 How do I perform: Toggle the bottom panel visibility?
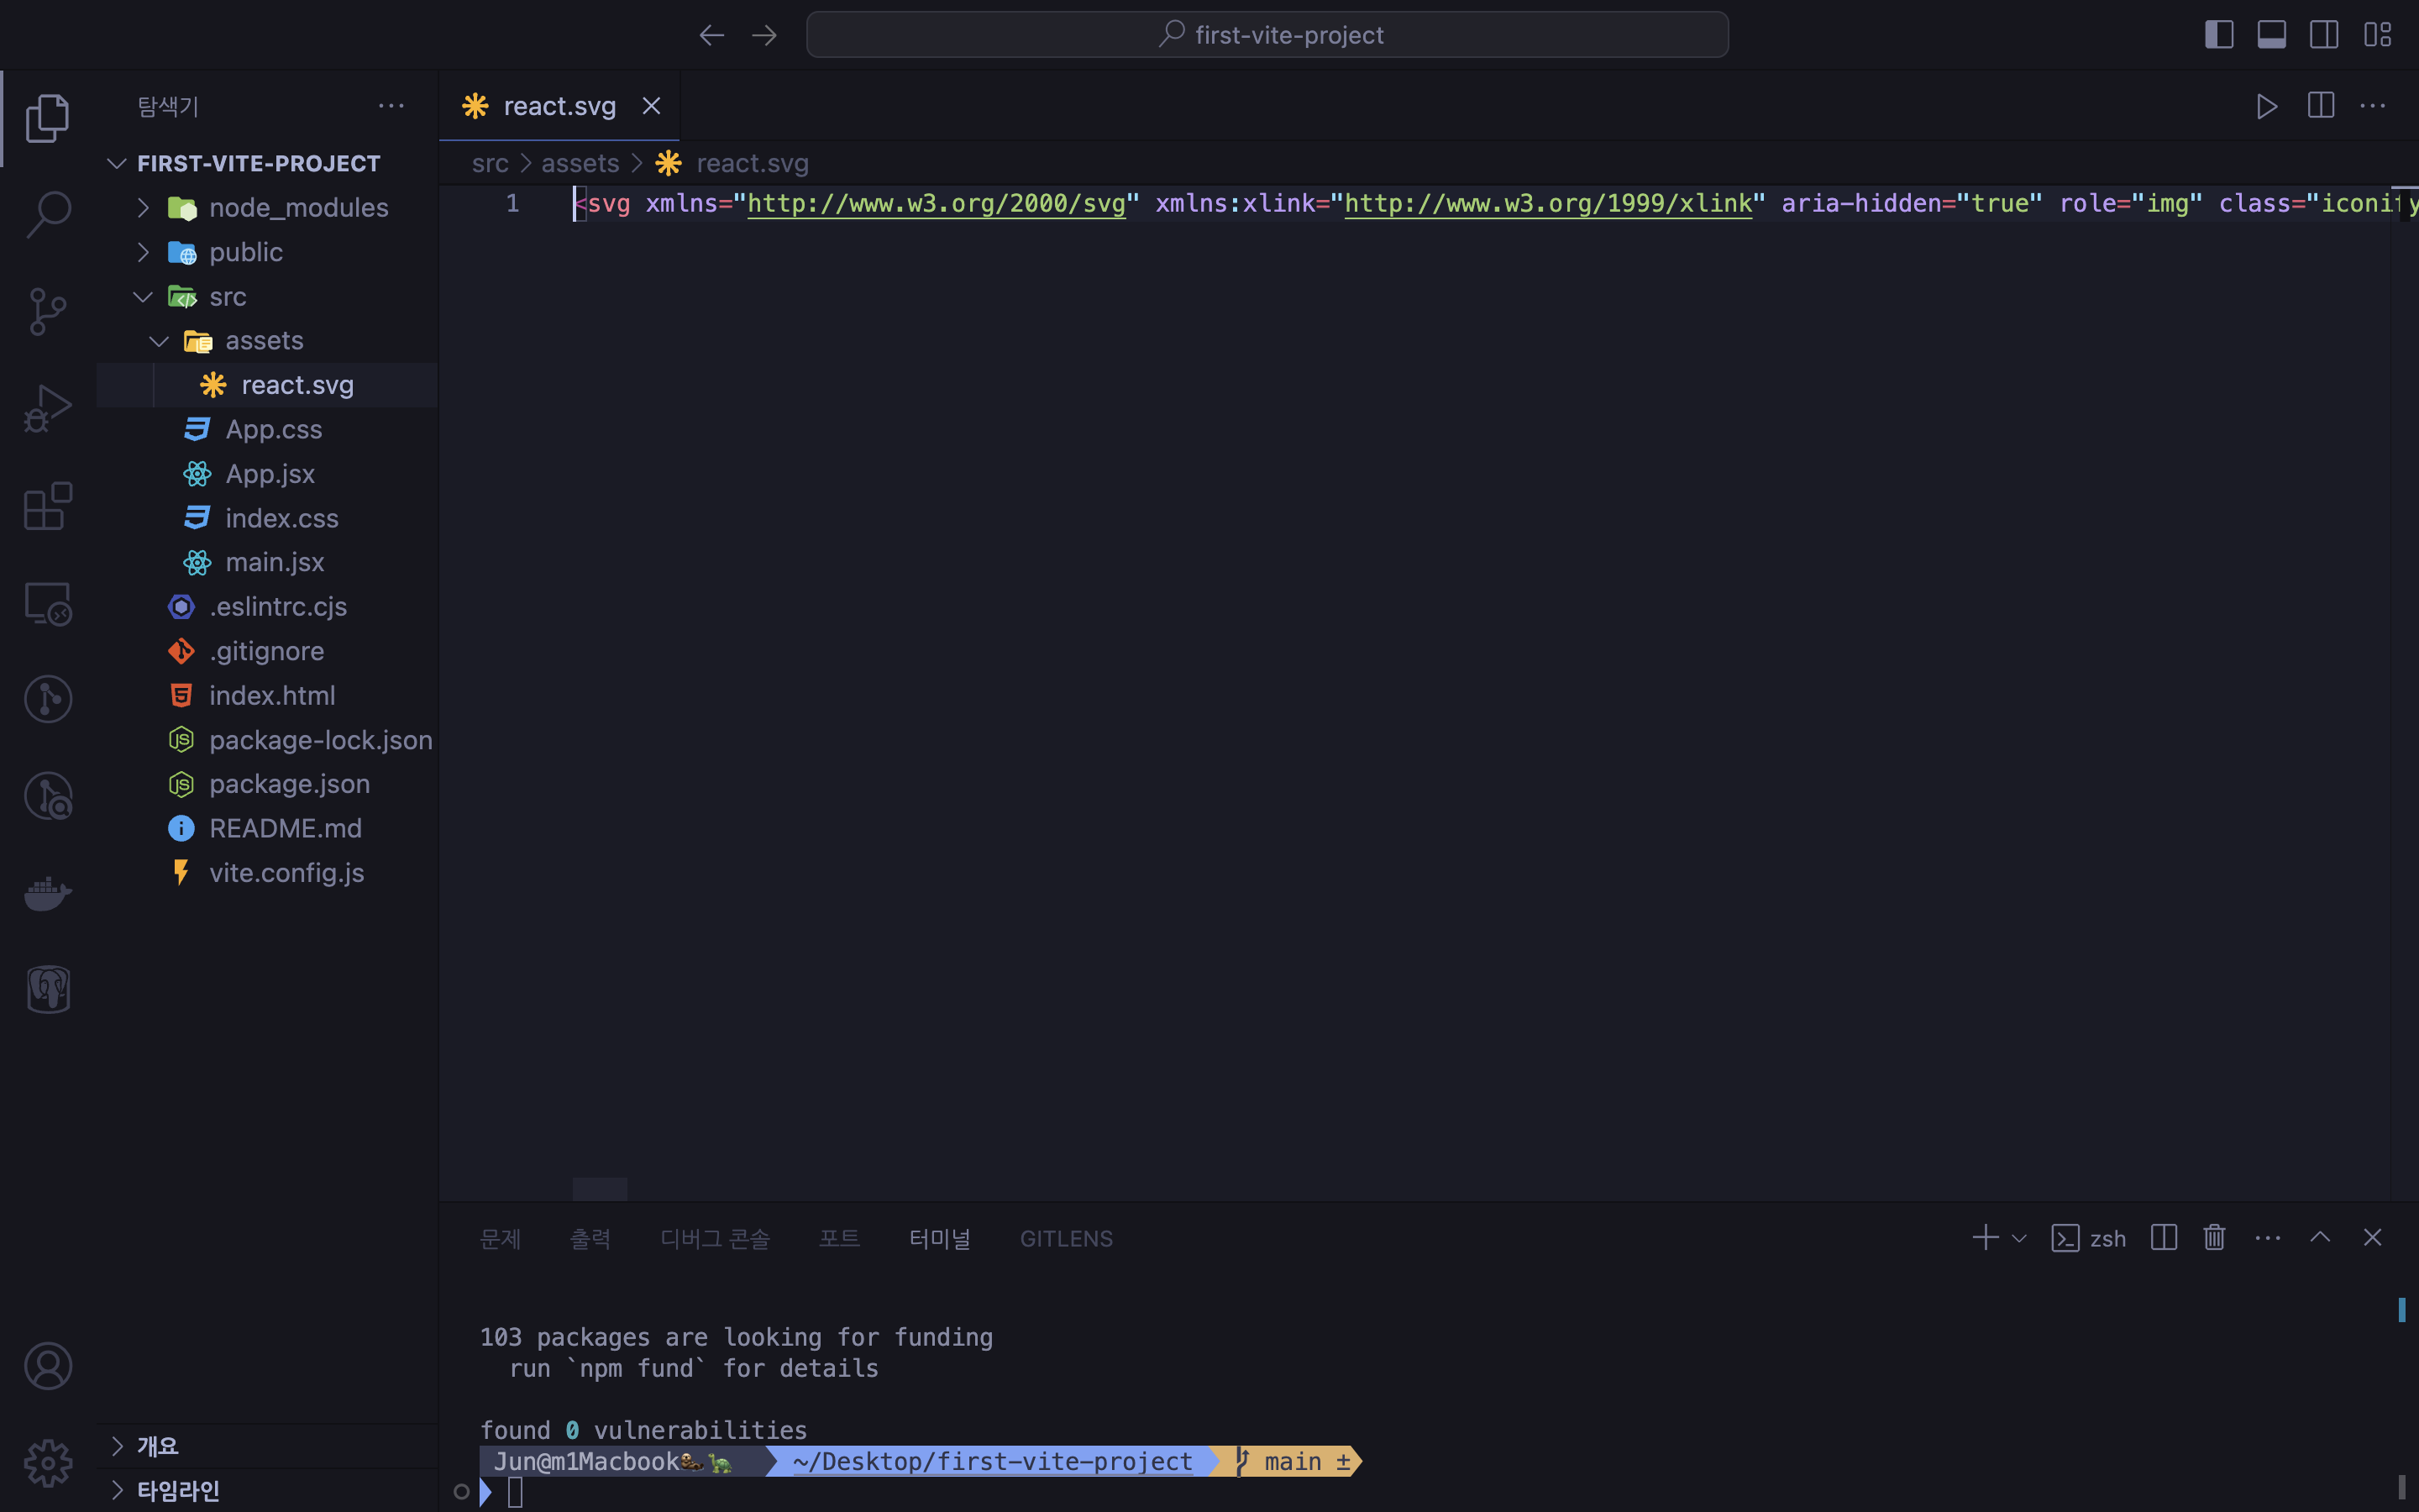pyautogui.click(x=2271, y=35)
